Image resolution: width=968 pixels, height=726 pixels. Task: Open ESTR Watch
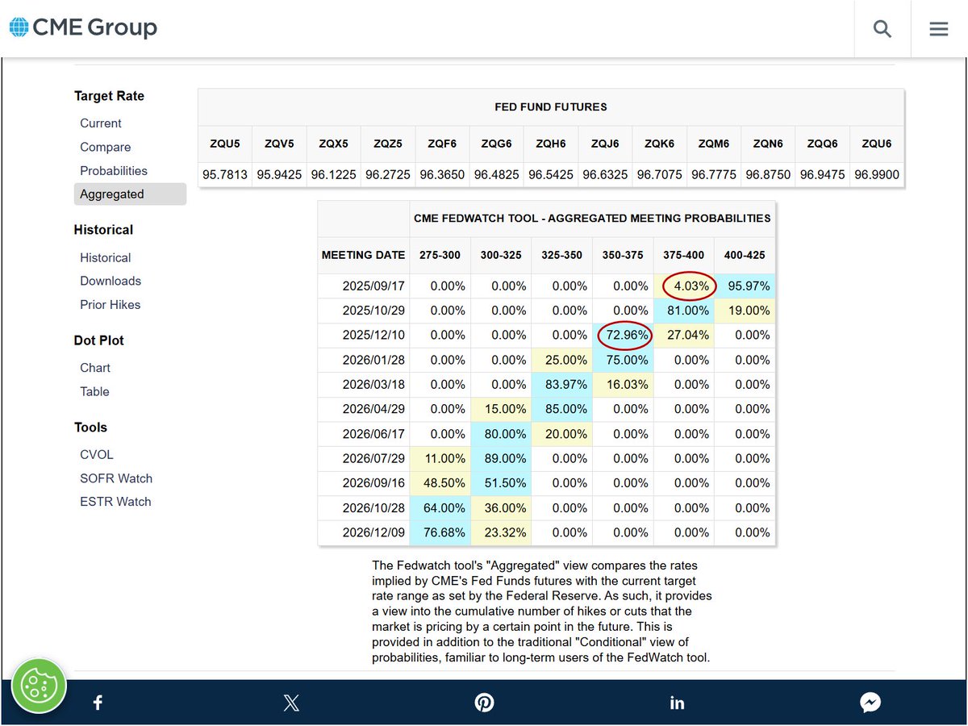tap(115, 501)
